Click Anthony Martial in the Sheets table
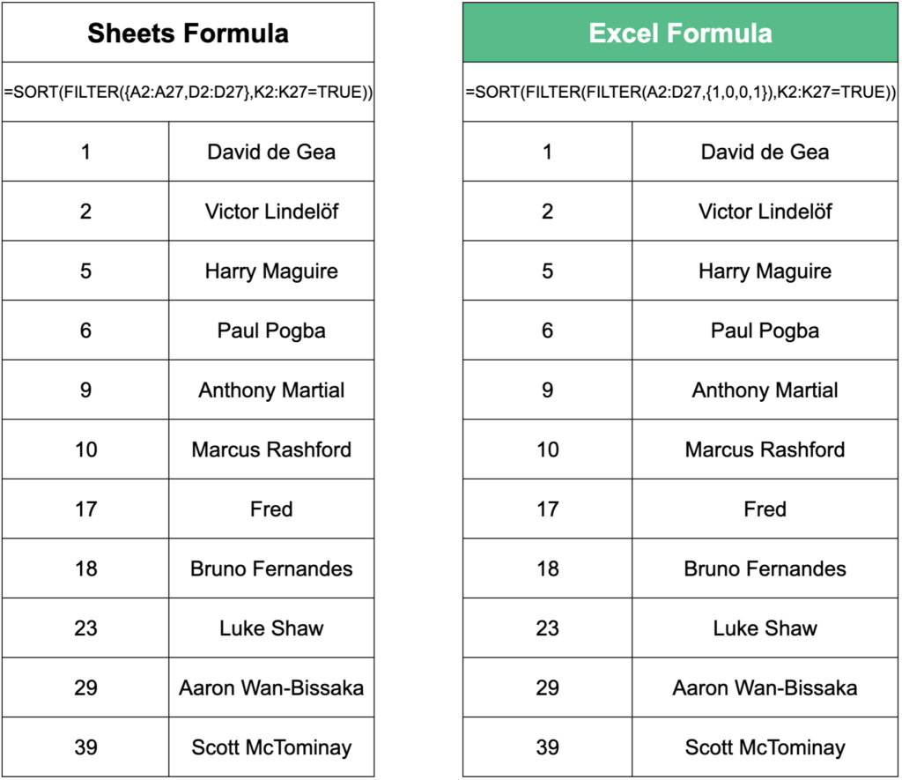 point(271,390)
